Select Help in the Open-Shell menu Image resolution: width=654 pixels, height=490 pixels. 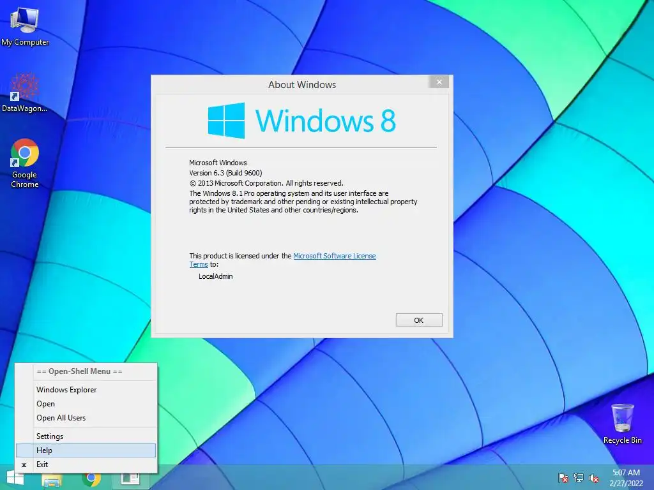coord(86,450)
